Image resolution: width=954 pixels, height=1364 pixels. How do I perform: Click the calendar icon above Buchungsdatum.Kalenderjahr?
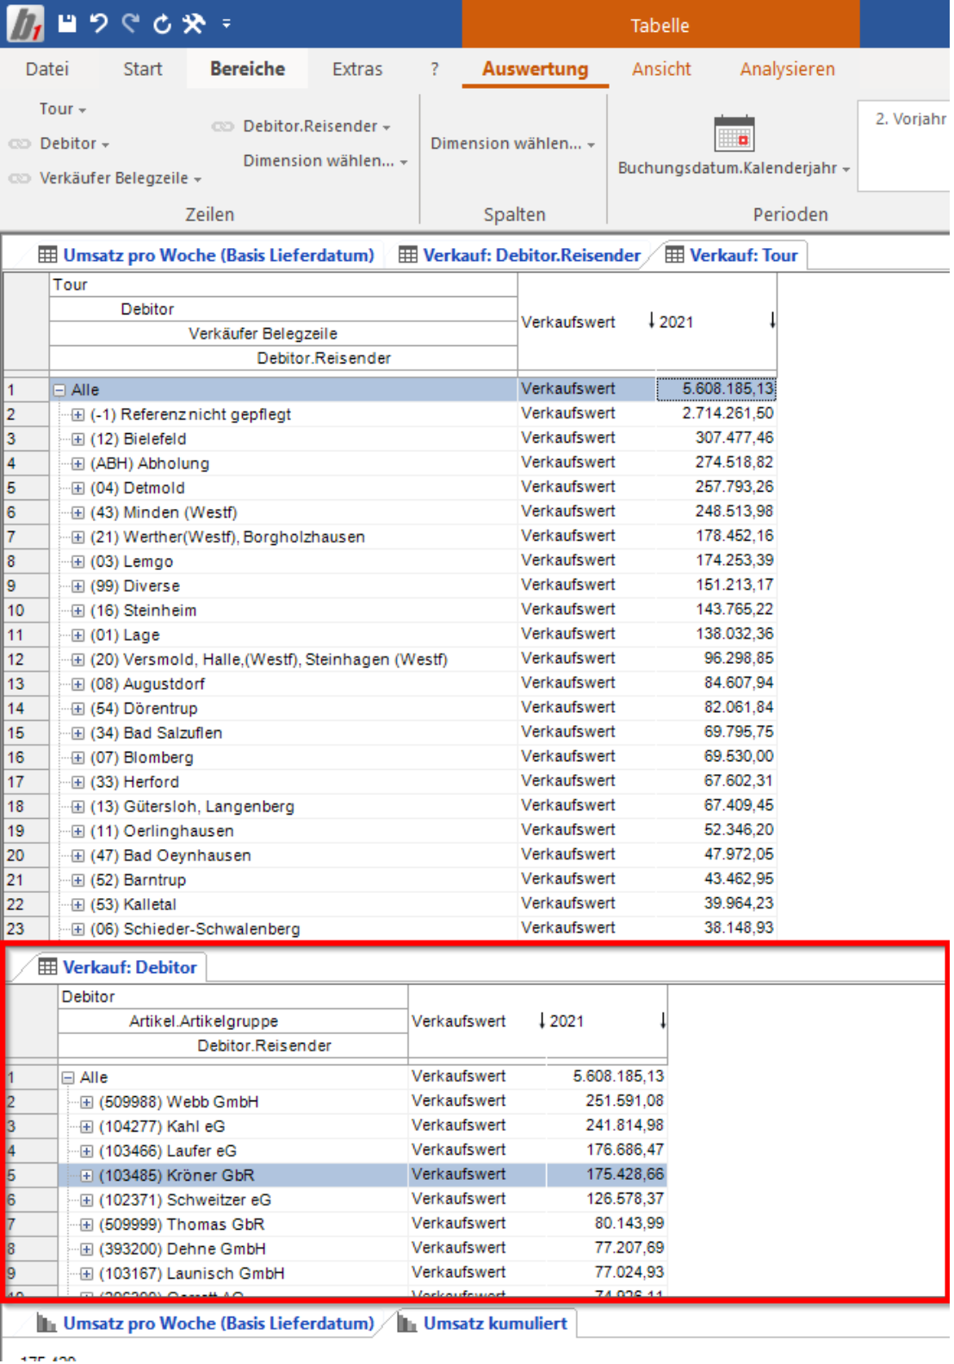[734, 133]
